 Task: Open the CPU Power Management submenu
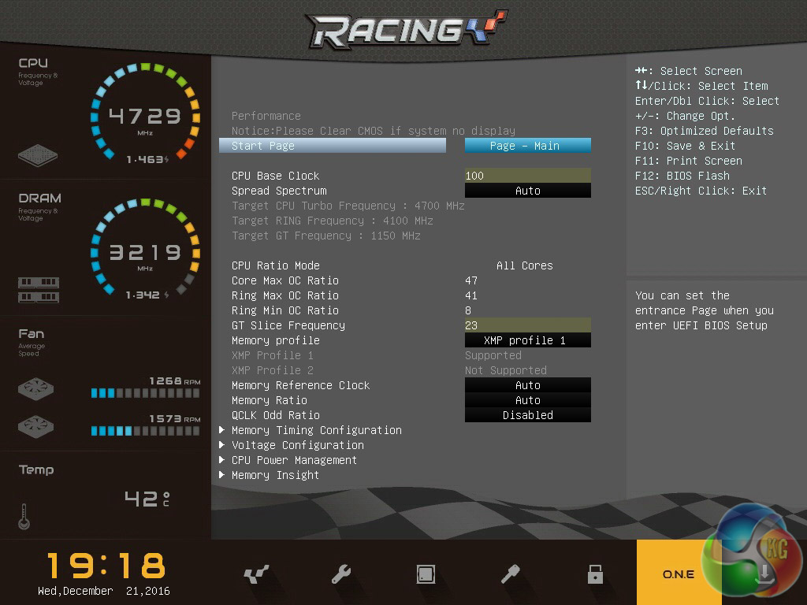[x=294, y=460]
